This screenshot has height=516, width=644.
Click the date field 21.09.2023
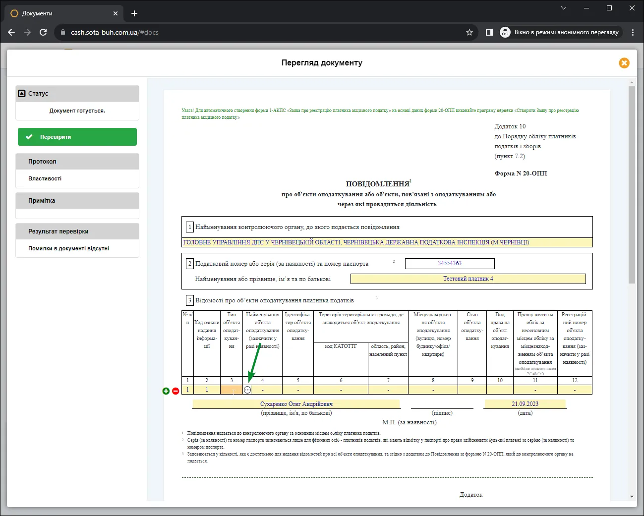pyautogui.click(x=525, y=404)
